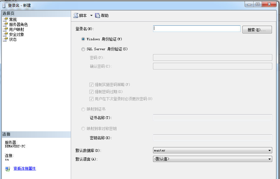Maximize the 登录名 - 新建 window

point(258,4)
